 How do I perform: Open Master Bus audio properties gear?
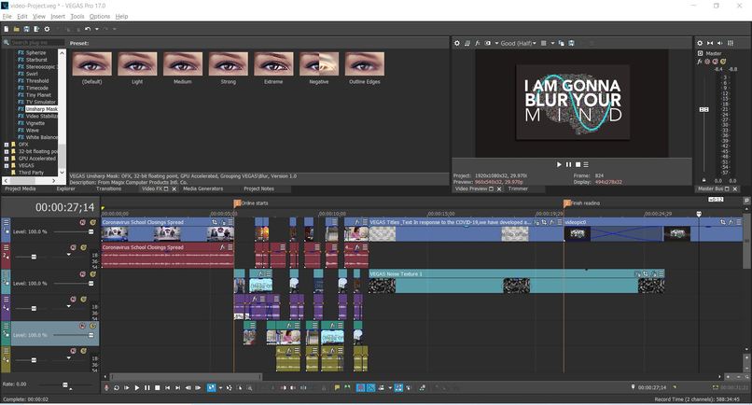[700, 43]
